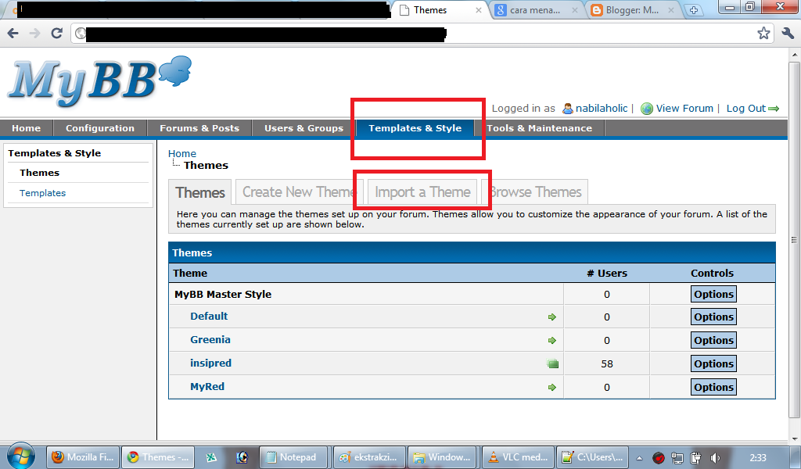
Task: Open the Windows Explorer taskbar item
Action: pyautogui.click(x=442, y=457)
